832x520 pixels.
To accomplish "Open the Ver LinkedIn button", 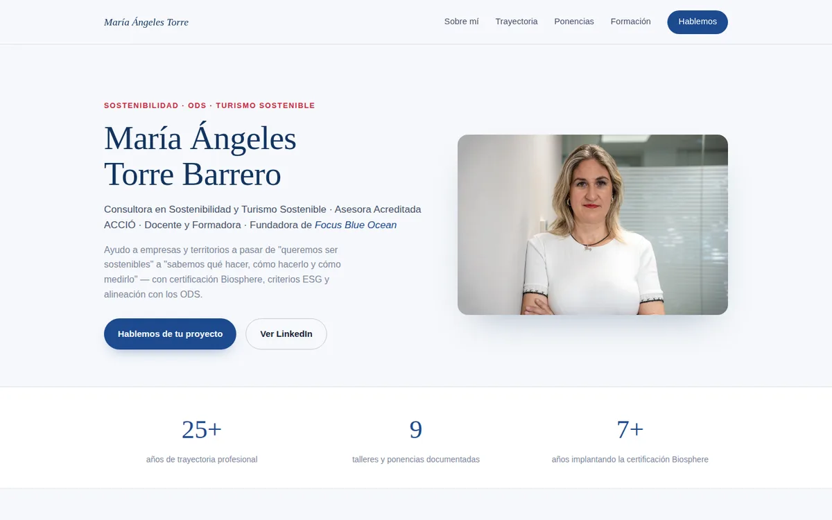I will [x=286, y=334].
